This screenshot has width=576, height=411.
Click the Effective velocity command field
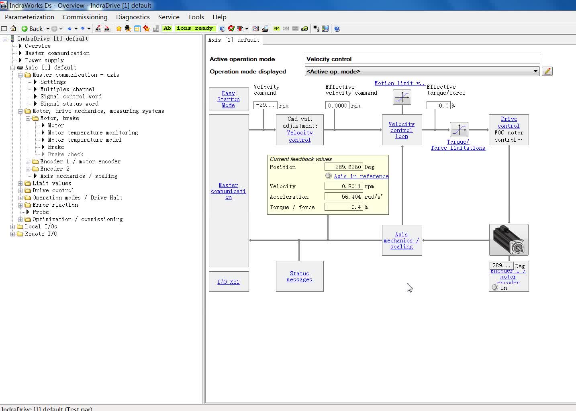(337, 106)
